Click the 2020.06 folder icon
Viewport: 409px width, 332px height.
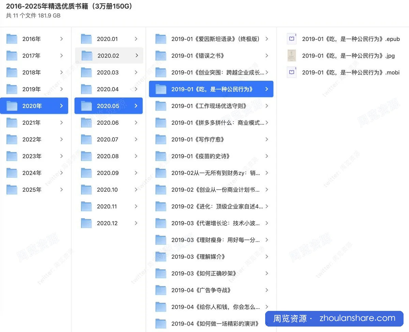[x=86, y=123]
